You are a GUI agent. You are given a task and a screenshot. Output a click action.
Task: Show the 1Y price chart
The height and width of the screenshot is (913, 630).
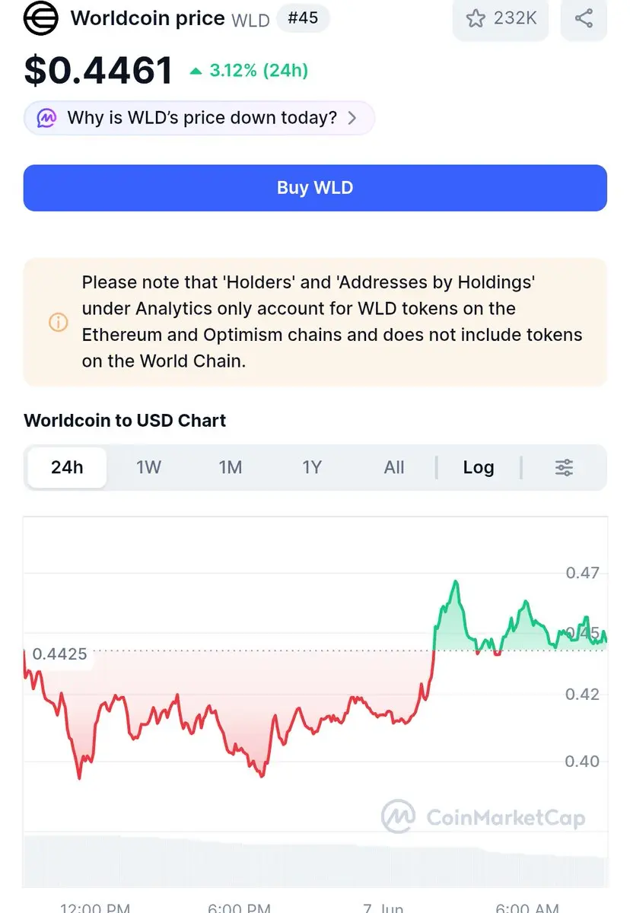(312, 467)
